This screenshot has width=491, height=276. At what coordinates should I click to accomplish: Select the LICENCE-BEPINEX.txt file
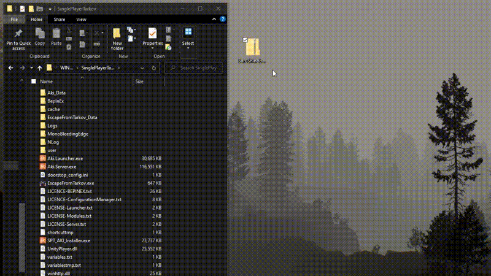point(69,191)
